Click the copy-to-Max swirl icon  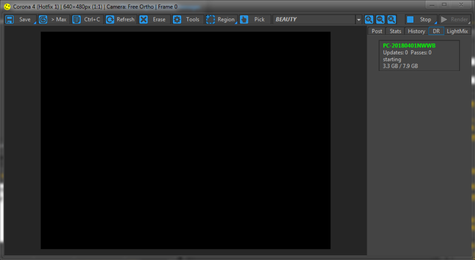(x=43, y=20)
